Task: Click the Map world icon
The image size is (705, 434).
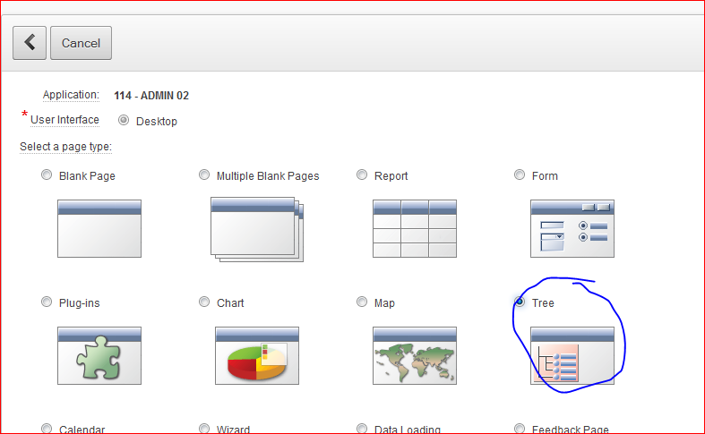Action: [415, 356]
